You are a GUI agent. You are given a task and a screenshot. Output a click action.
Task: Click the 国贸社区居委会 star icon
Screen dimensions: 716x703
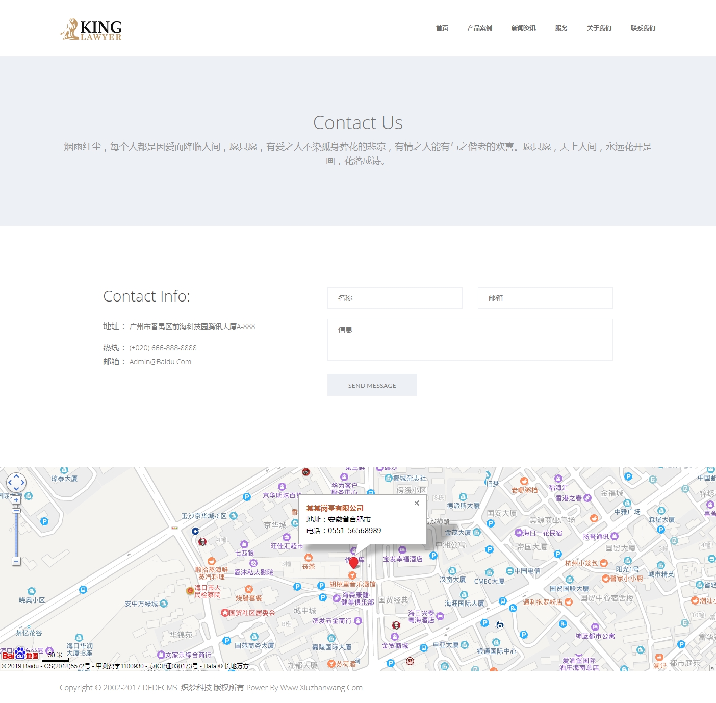[x=224, y=613]
